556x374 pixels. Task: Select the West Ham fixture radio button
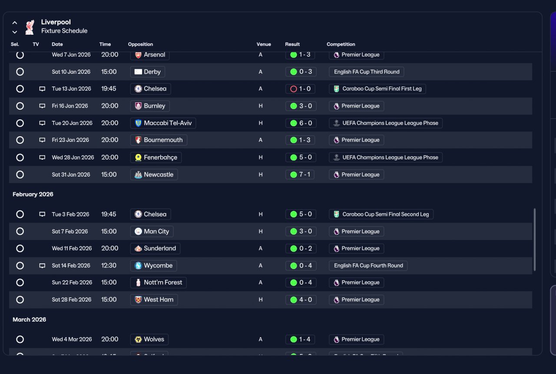[x=20, y=299]
